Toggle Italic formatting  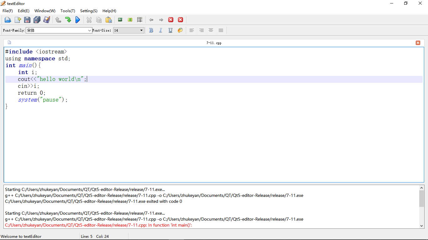coord(161,30)
